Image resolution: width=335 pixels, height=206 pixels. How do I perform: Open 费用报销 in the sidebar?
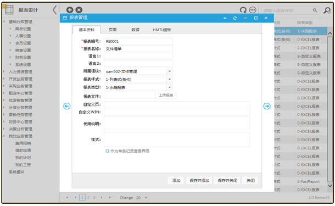(x=23, y=143)
